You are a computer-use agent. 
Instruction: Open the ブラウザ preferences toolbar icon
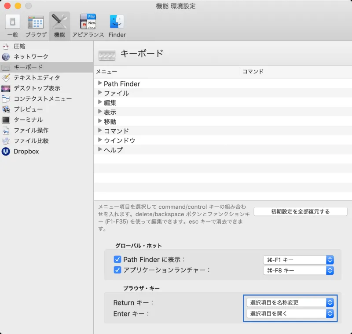(36, 22)
